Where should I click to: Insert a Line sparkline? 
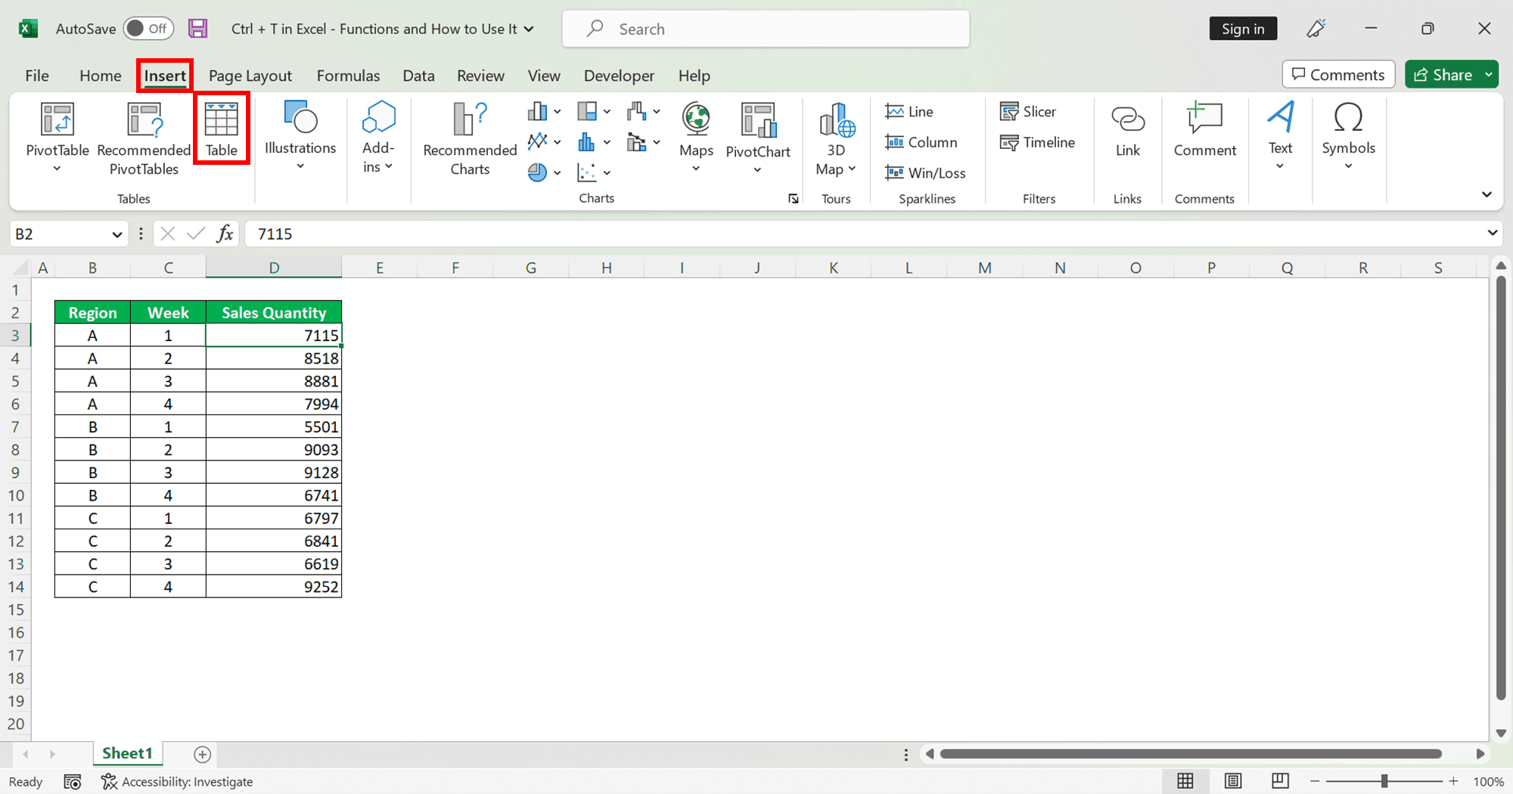click(909, 112)
